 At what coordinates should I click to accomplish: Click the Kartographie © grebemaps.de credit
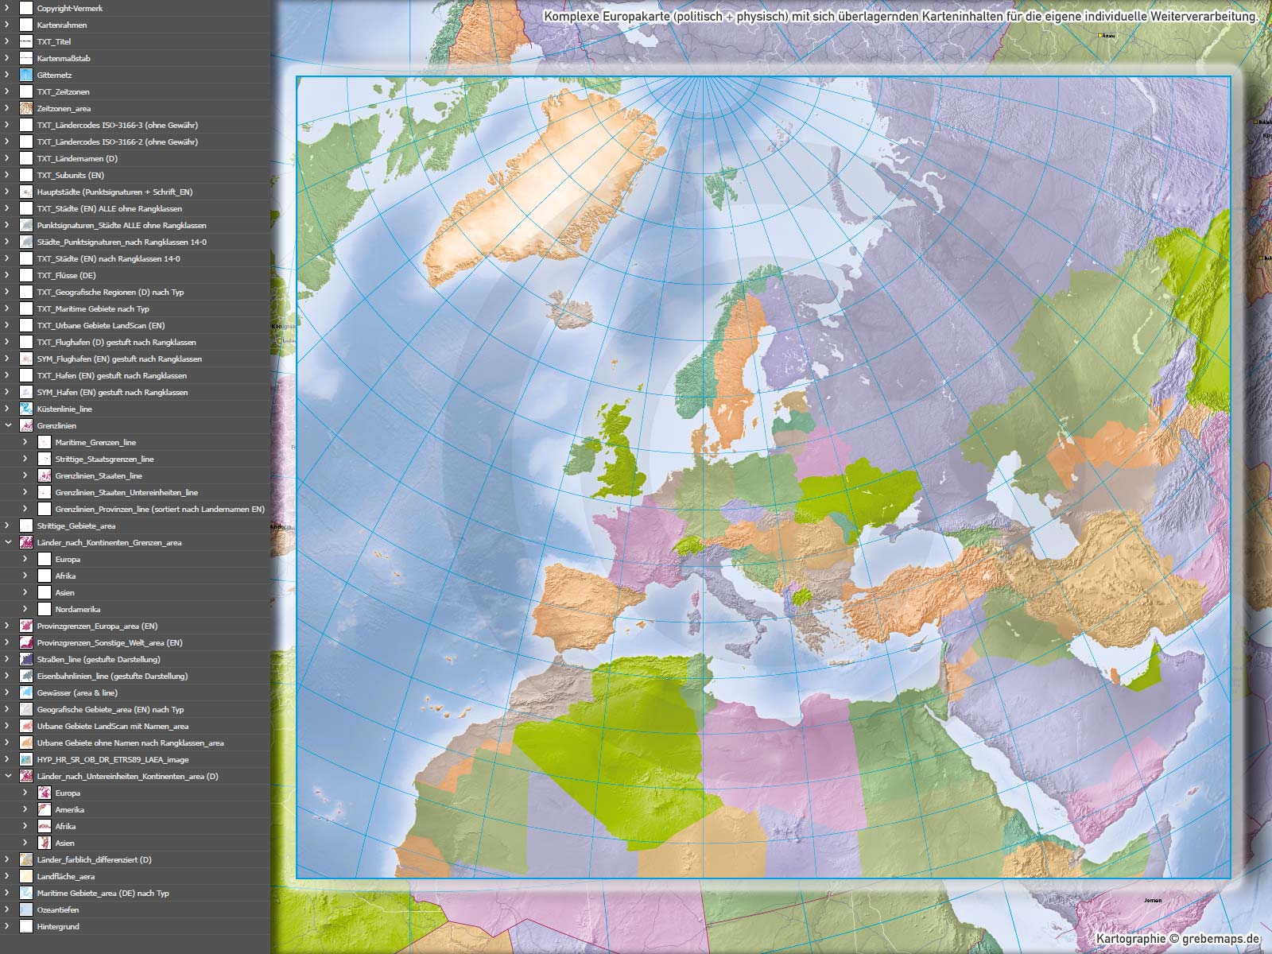[x=1177, y=939]
